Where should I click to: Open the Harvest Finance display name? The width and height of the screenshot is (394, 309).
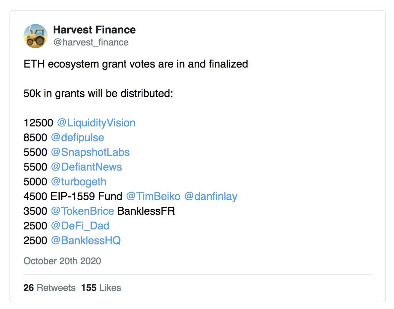(94, 30)
